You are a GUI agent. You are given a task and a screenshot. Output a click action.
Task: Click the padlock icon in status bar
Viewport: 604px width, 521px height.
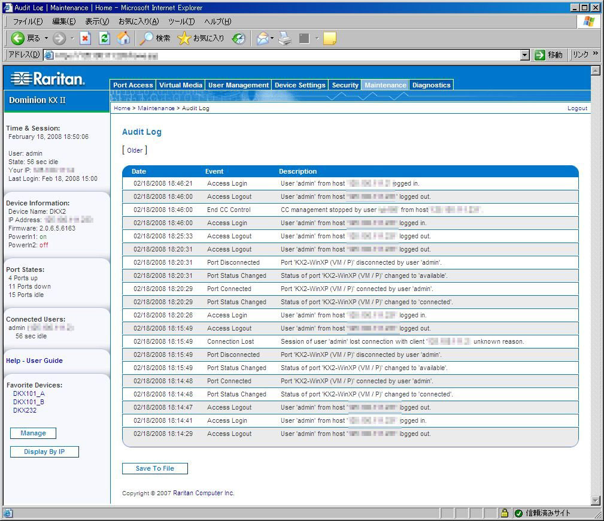504,513
